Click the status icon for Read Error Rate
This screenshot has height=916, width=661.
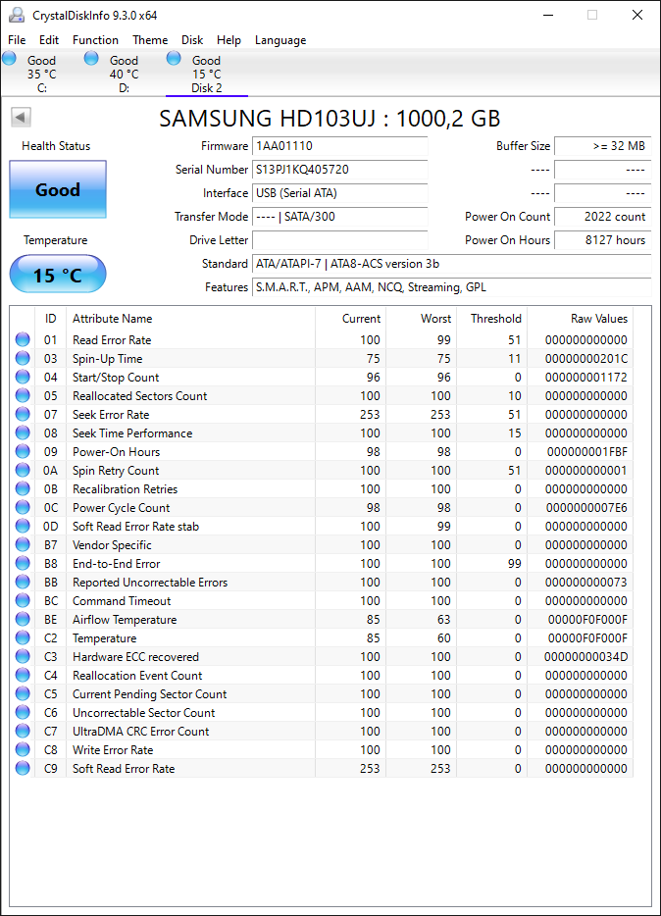[x=23, y=339]
